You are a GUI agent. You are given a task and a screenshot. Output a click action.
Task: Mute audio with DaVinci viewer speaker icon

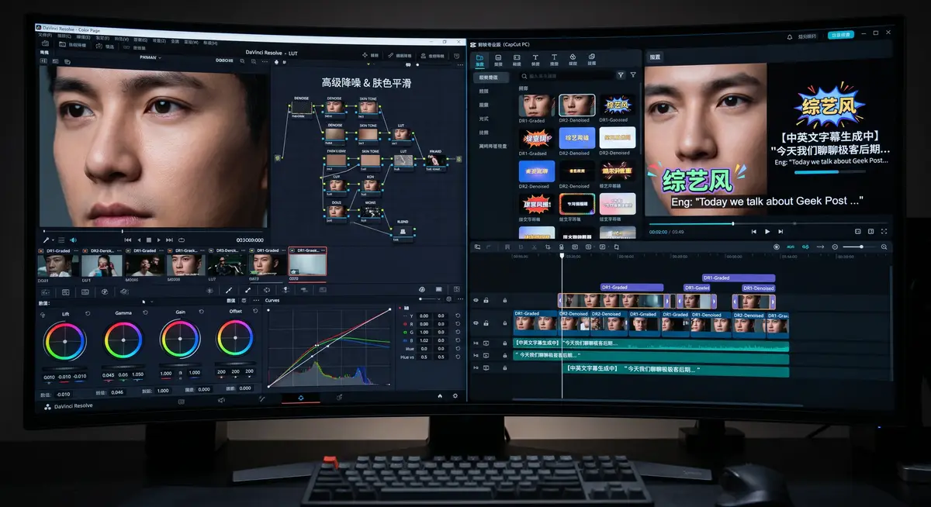click(x=73, y=240)
